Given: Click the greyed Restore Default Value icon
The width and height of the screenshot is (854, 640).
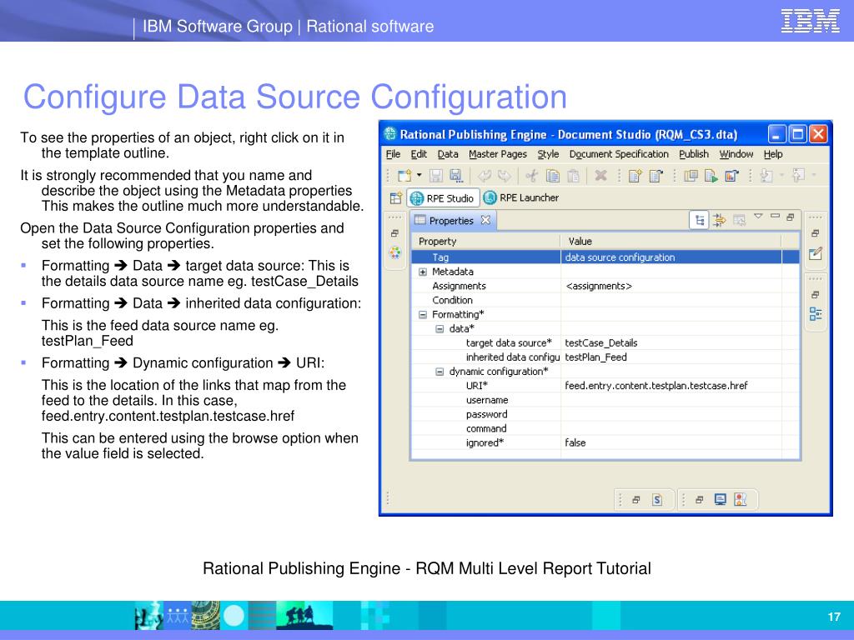Looking at the screenshot, I should coord(739,220).
